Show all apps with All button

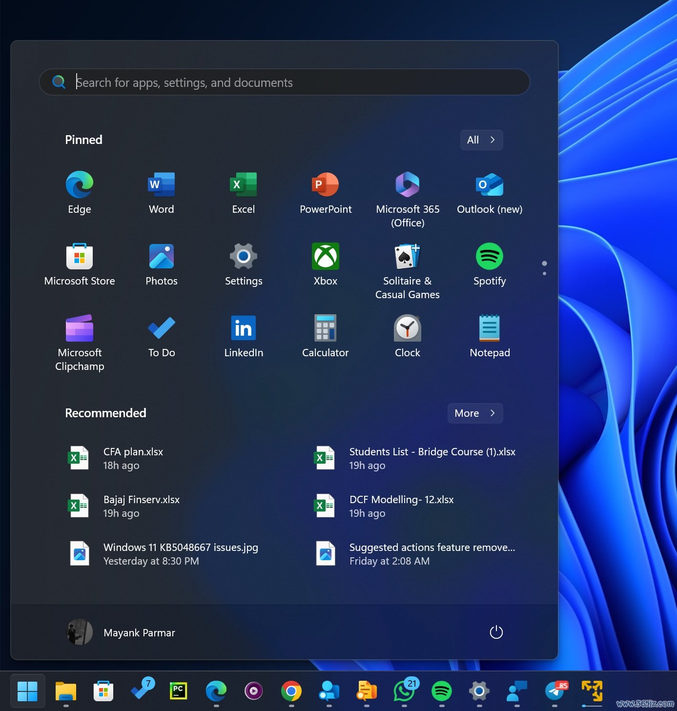[x=481, y=140]
